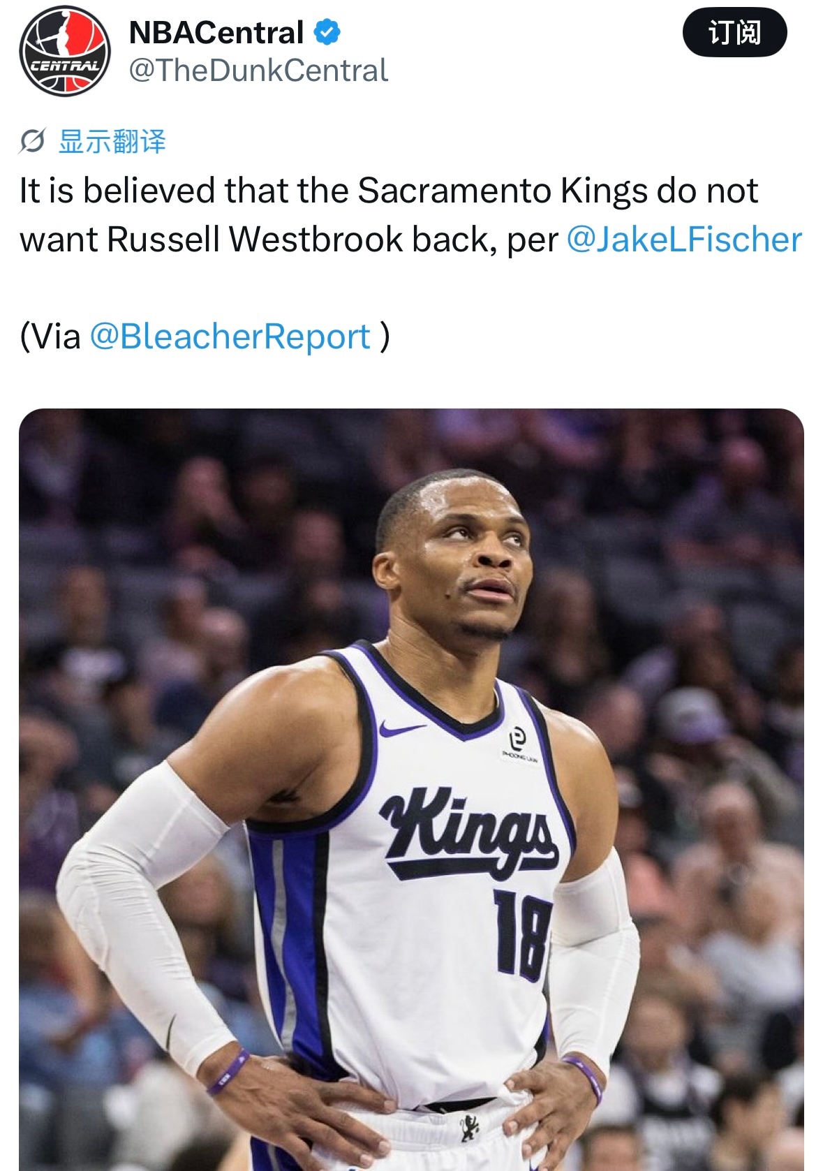Screen dimensions: 823x1171
Task: Show translation via the 显示翻译 link
Action: (x=112, y=141)
